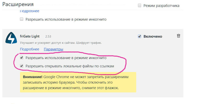
Task: Uncheck the Включено checkbox for friGate Light
Action: click(140, 36)
